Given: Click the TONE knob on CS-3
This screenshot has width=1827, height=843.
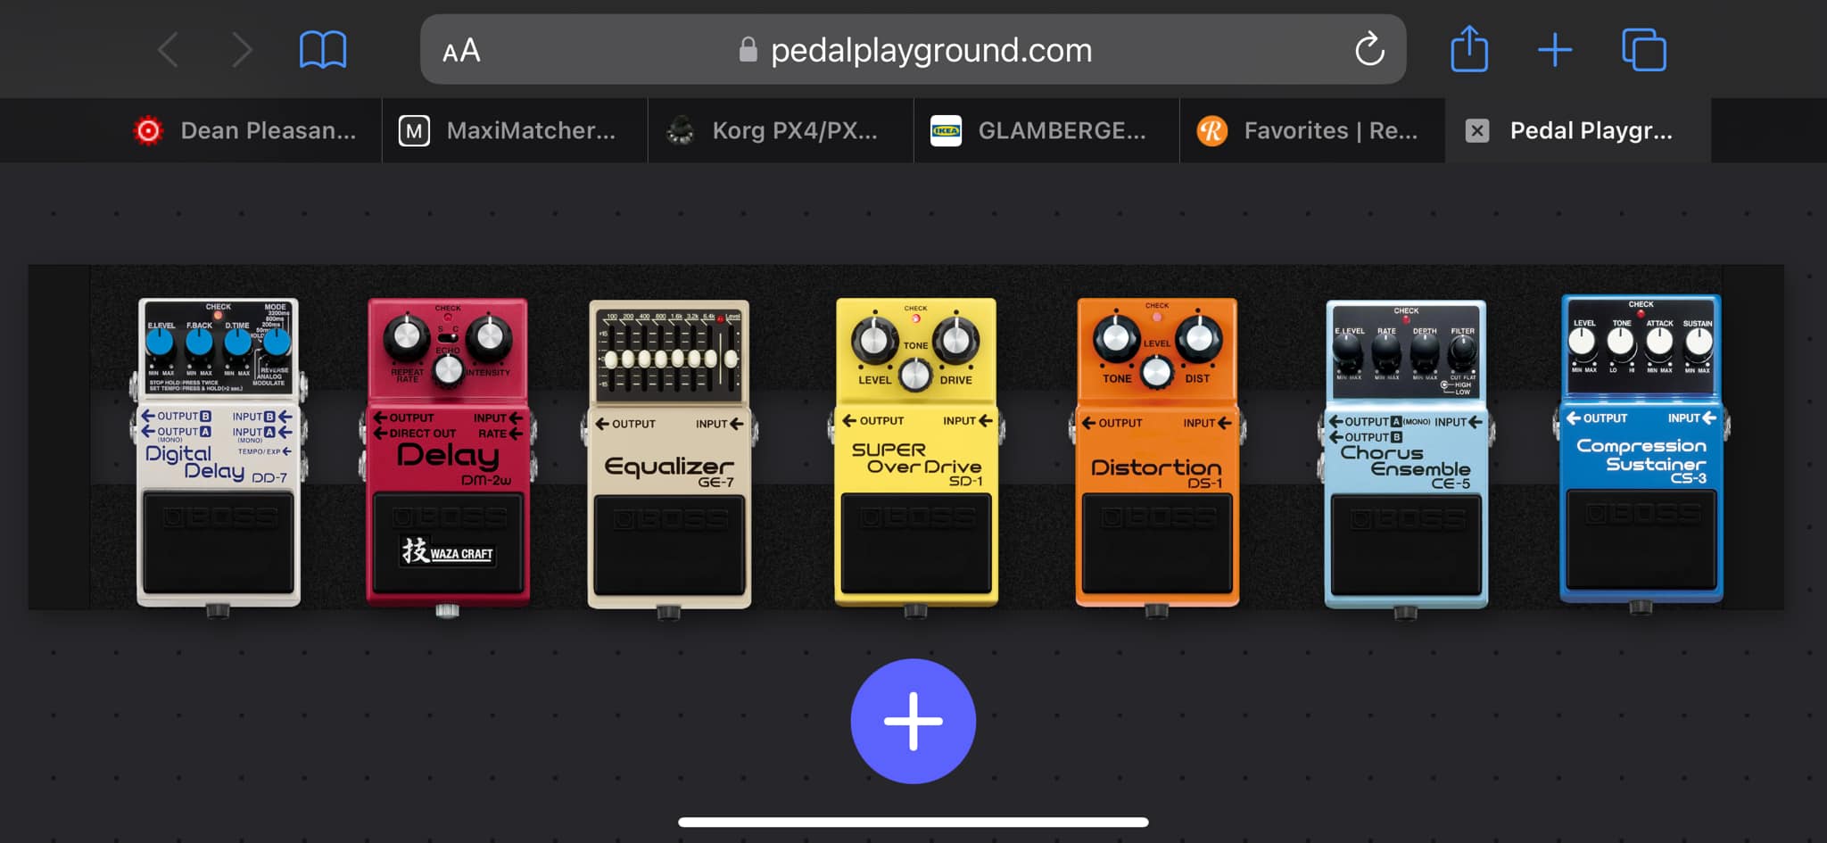Looking at the screenshot, I should point(1621,342).
